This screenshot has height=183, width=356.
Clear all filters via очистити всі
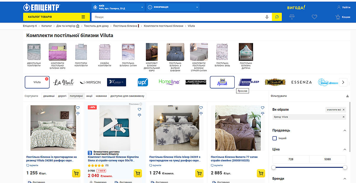pos(336,110)
